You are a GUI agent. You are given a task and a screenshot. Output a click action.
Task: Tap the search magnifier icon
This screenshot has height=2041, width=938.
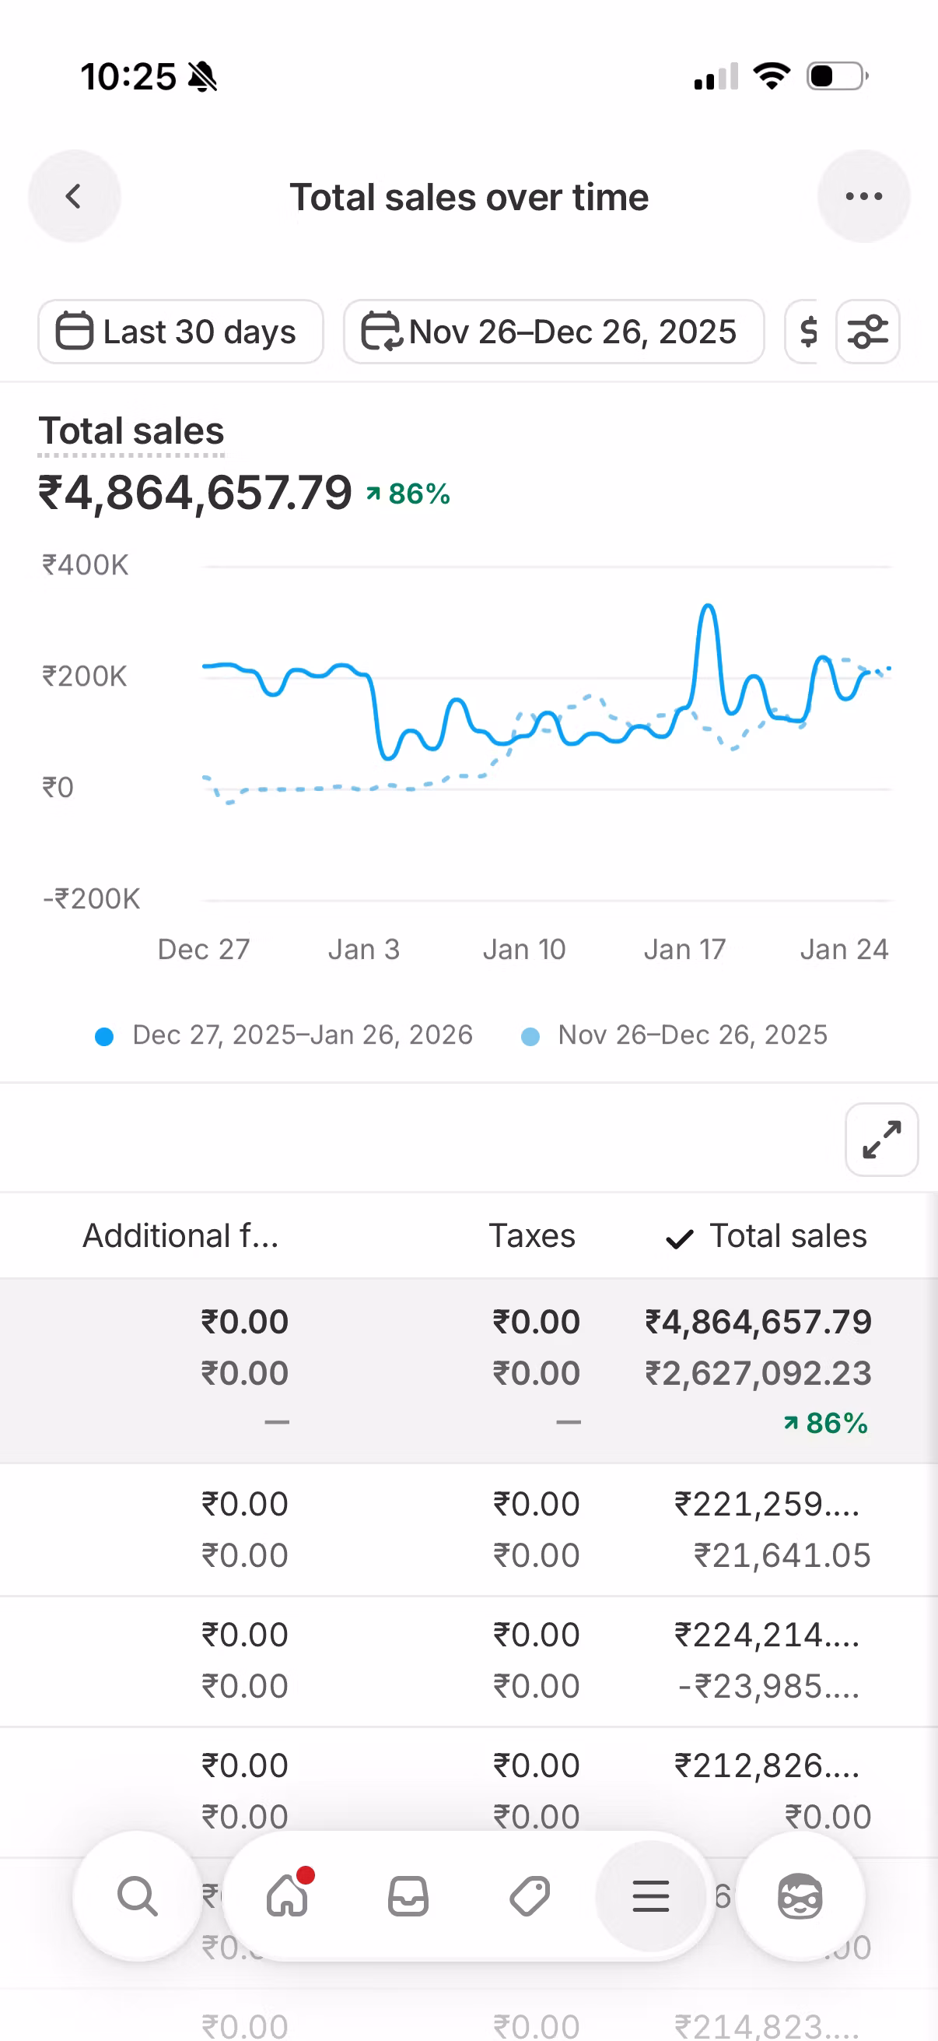point(137,1897)
